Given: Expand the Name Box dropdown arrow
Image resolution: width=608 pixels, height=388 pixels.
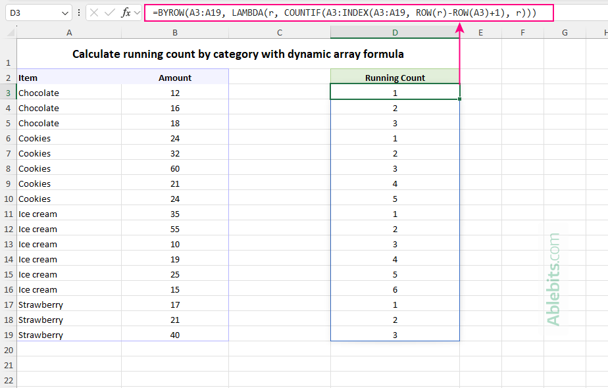Looking at the screenshot, I should click(64, 13).
